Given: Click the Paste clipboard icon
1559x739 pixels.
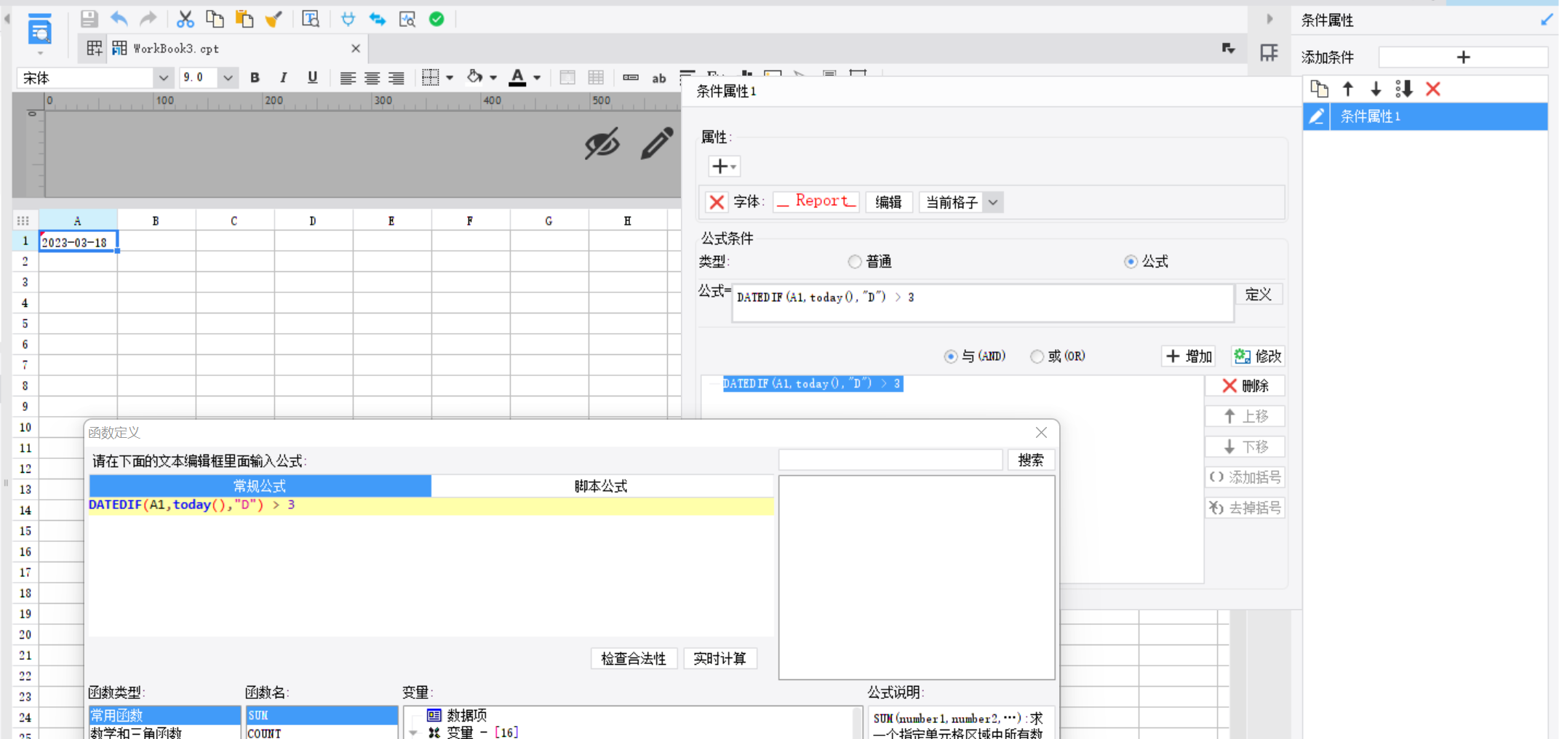Looking at the screenshot, I should click(244, 19).
